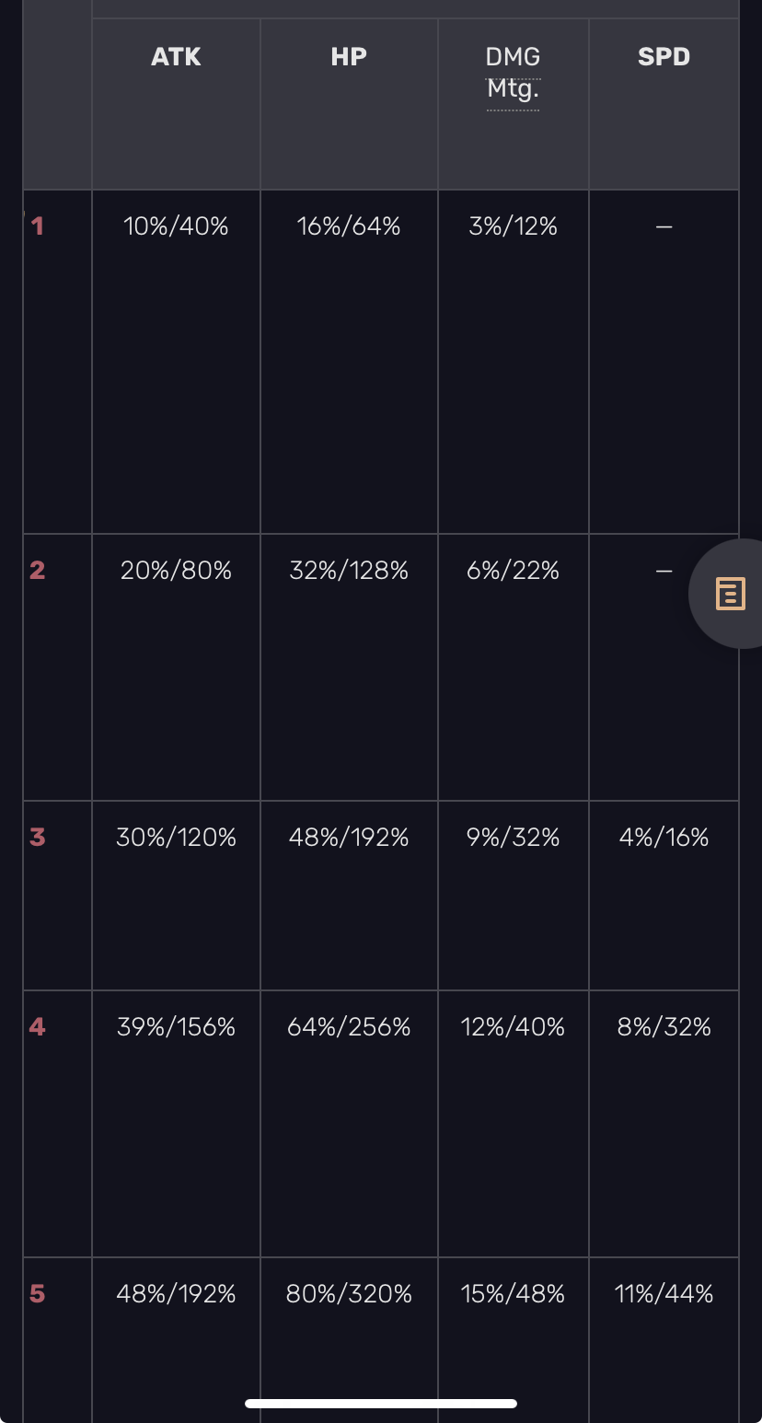This screenshot has height=1423, width=762.
Task: Click row number 3 cell
Action: click(x=38, y=838)
